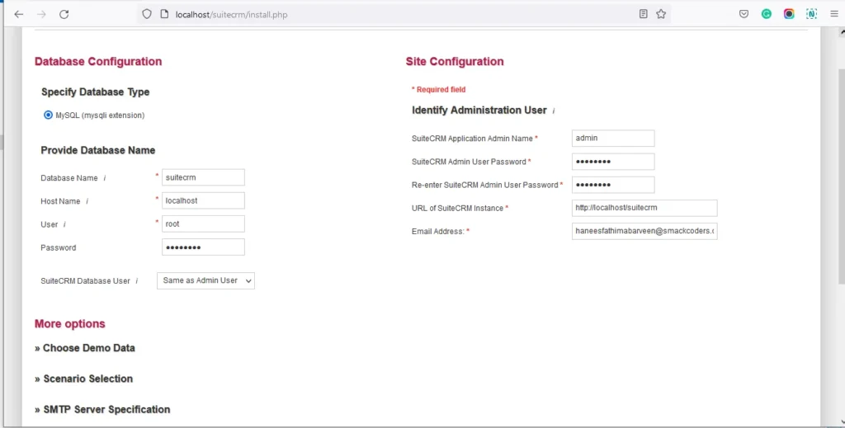Click the info icon beside Database Name
Screen dimensions: 845x428
105,178
